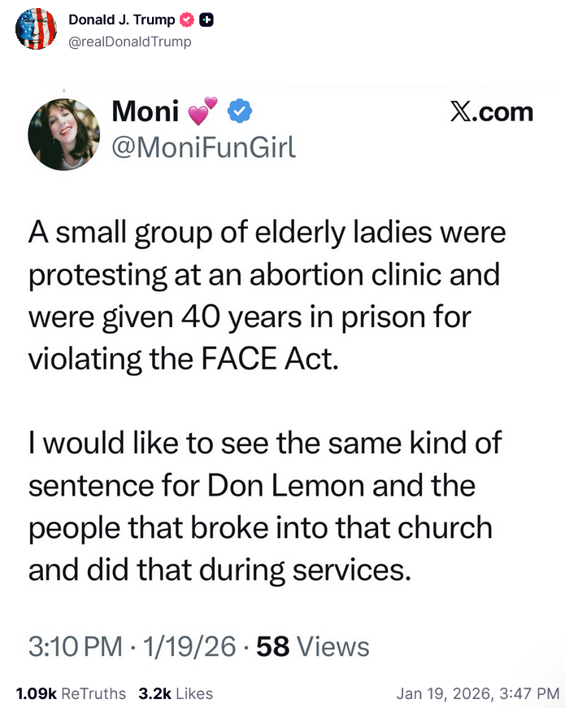Image resolution: width=565 pixels, height=708 pixels.
Task: Click the sparkling hearts emoji
Action: point(203,112)
